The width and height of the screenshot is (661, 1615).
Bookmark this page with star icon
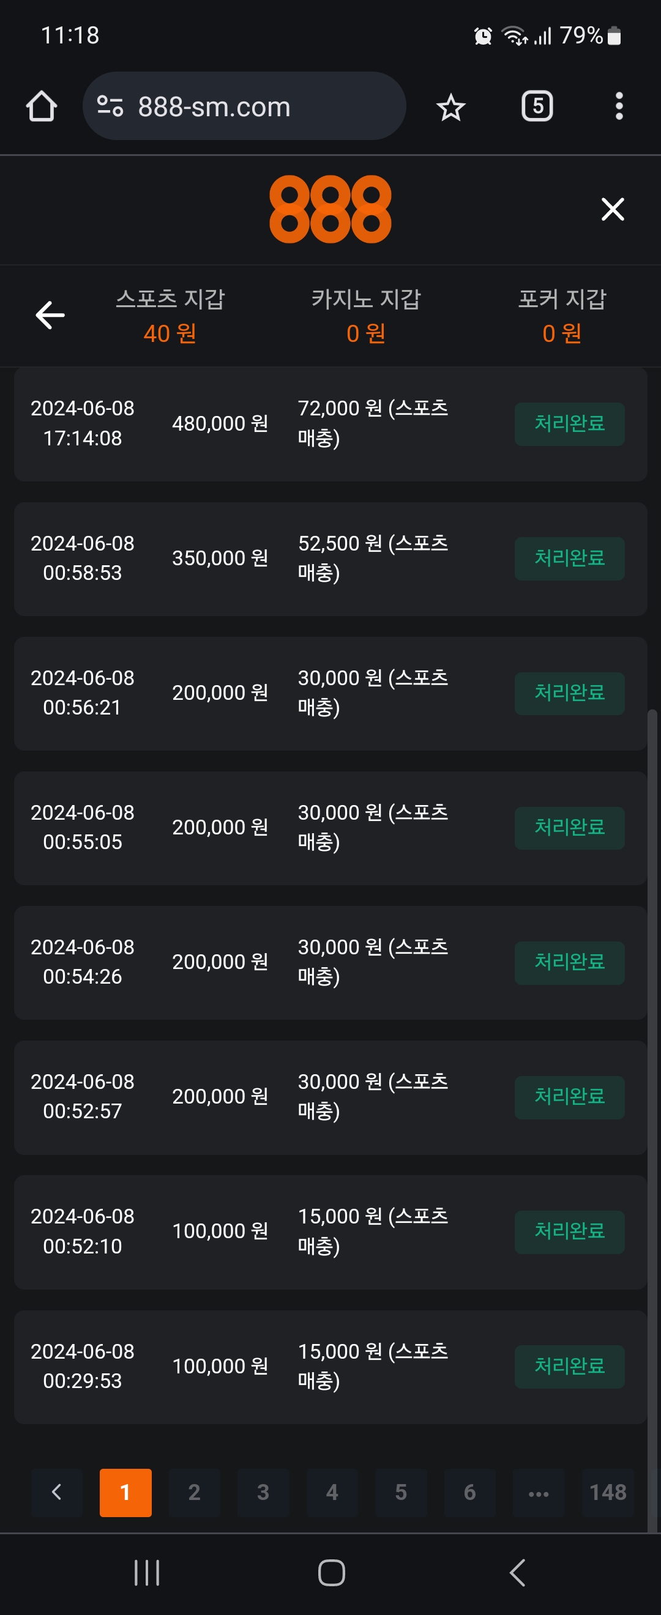[x=450, y=107]
